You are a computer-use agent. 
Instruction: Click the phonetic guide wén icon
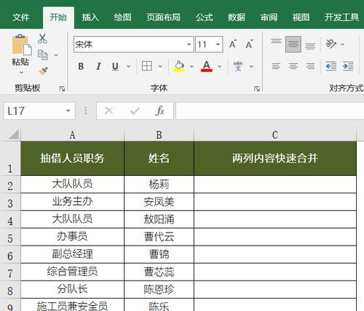click(x=238, y=66)
